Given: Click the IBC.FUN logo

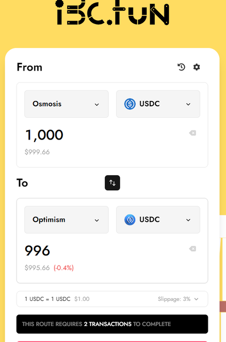Looking at the screenshot, I should [x=112, y=12].
